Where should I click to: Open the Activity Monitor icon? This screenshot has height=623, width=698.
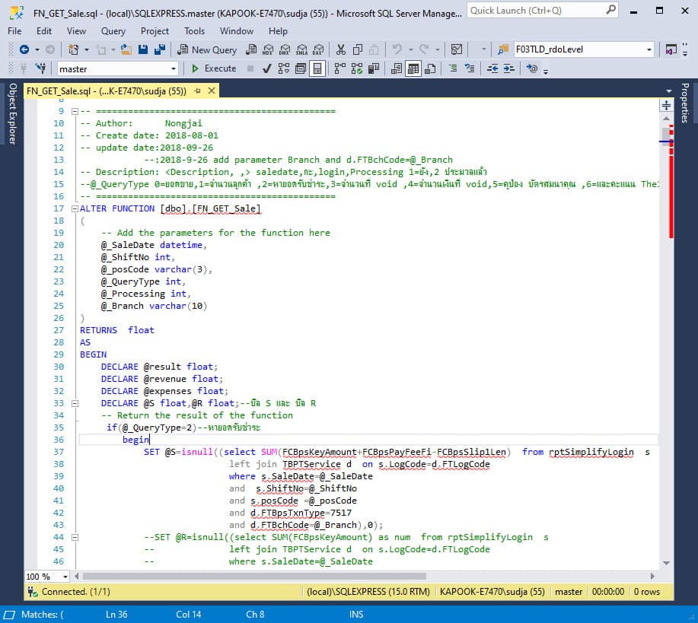[x=456, y=50]
